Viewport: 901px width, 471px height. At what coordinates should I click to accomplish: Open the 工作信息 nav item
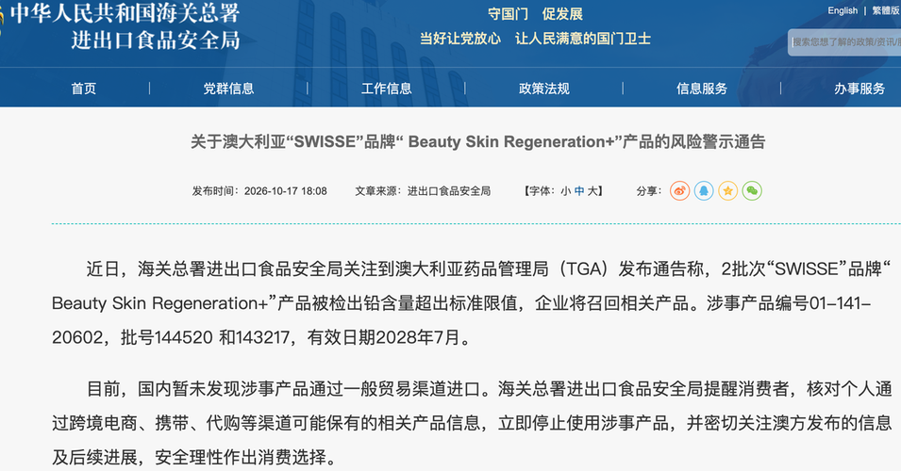[386, 89]
